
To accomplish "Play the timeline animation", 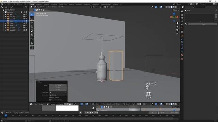I will pos(92,113).
